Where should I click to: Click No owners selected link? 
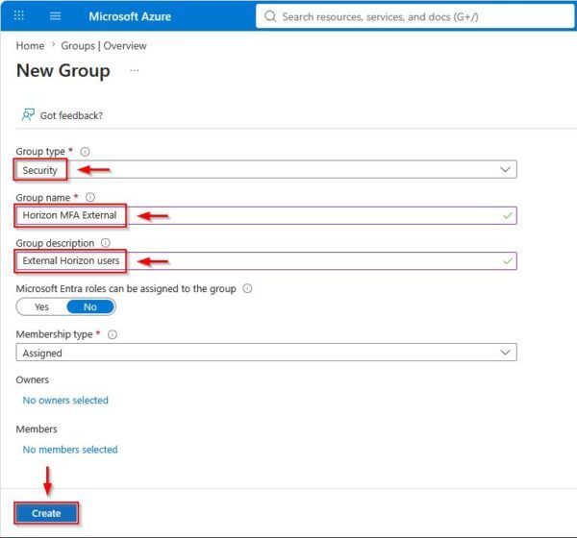65,400
